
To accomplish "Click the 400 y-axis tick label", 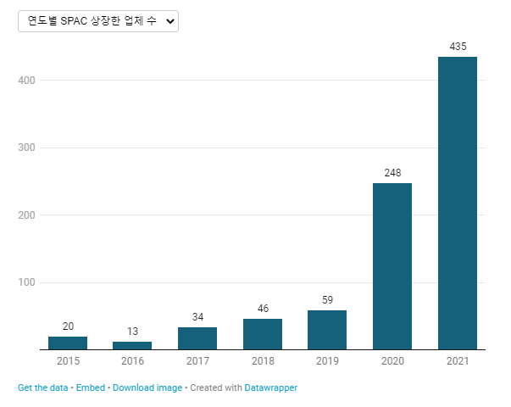I will point(26,81).
